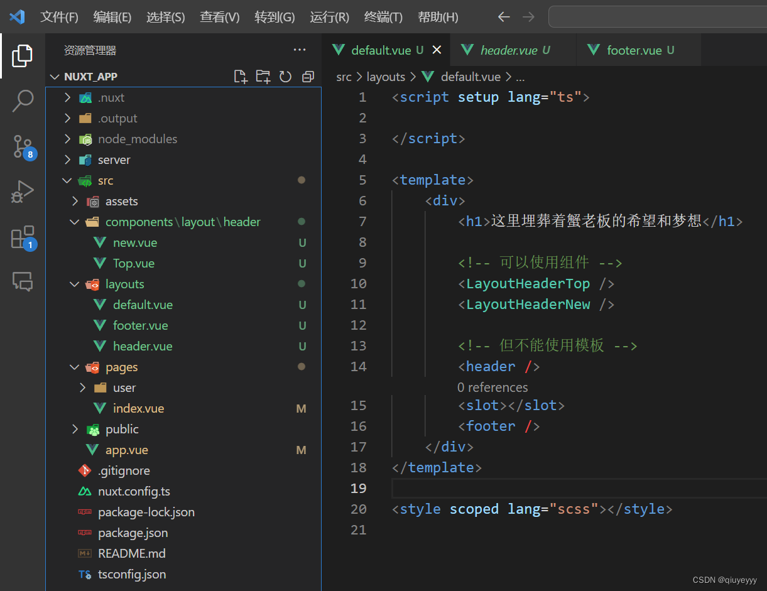The image size is (767, 591).
Task: Open the Run and Debug view
Action: pos(23,192)
